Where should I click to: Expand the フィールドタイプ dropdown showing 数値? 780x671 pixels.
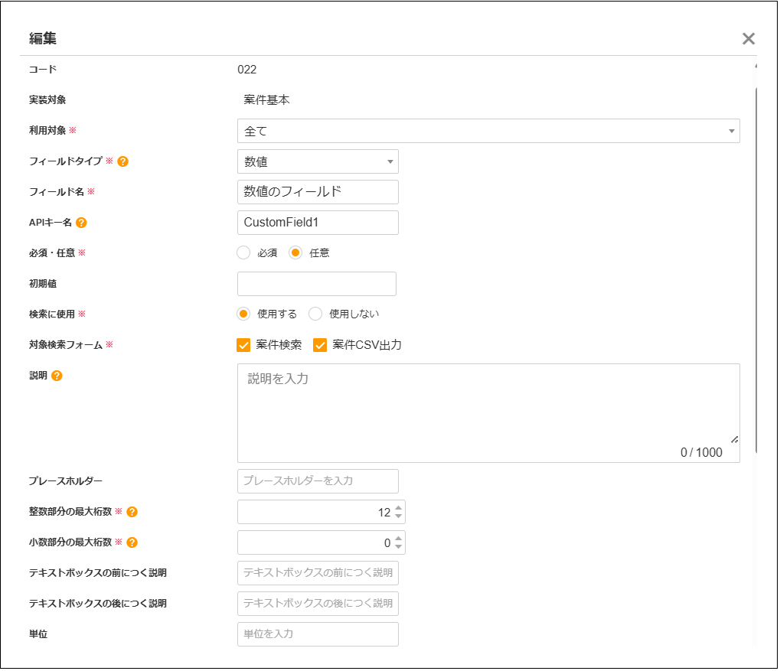coord(318,161)
